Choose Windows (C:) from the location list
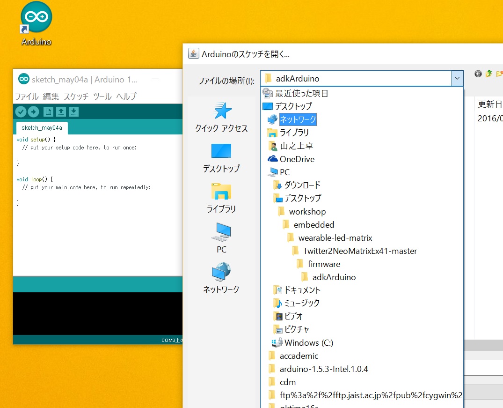 [x=308, y=343]
